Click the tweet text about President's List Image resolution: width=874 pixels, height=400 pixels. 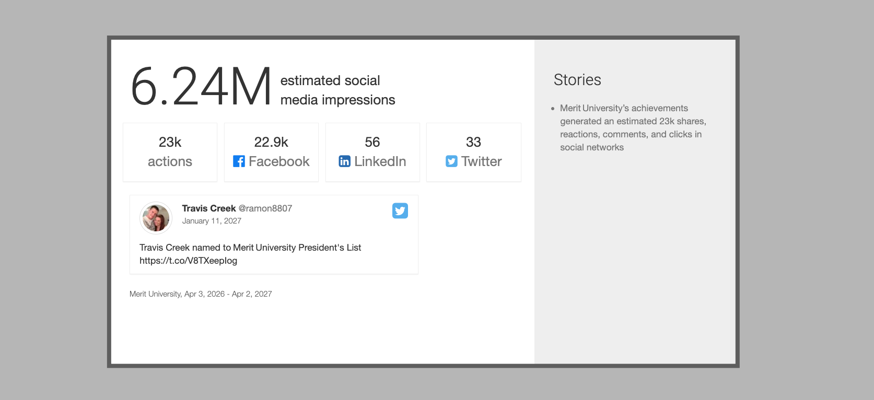pyautogui.click(x=250, y=248)
